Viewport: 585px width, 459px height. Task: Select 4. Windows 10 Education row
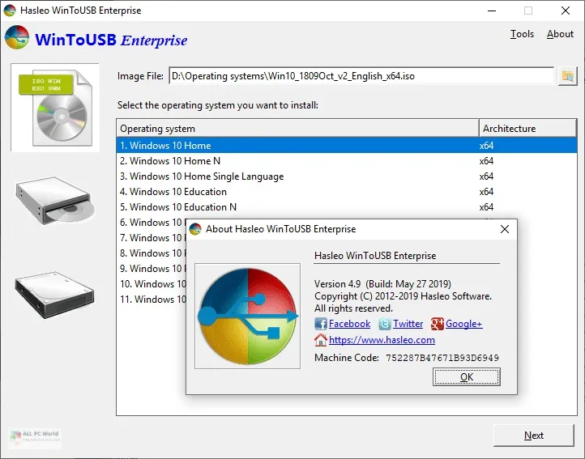pyautogui.click(x=347, y=192)
